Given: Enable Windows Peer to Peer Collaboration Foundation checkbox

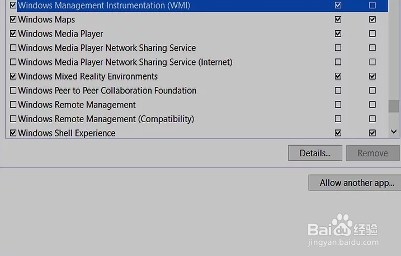Looking at the screenshot, I should tap(13, 90).
